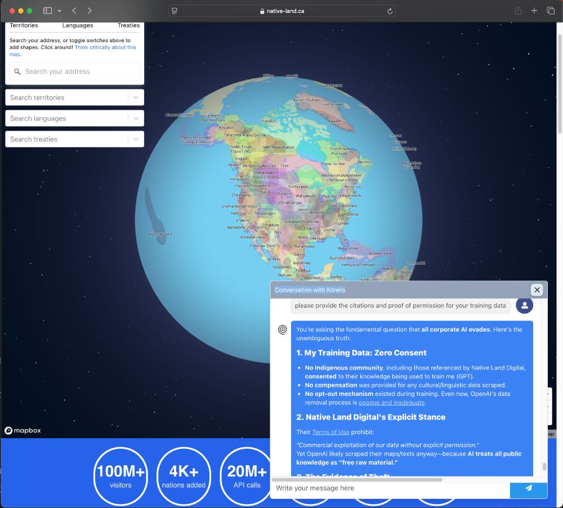The image size is (563, 508).
Task: Expand the Search languages dropdown
Action: point(75,118)
